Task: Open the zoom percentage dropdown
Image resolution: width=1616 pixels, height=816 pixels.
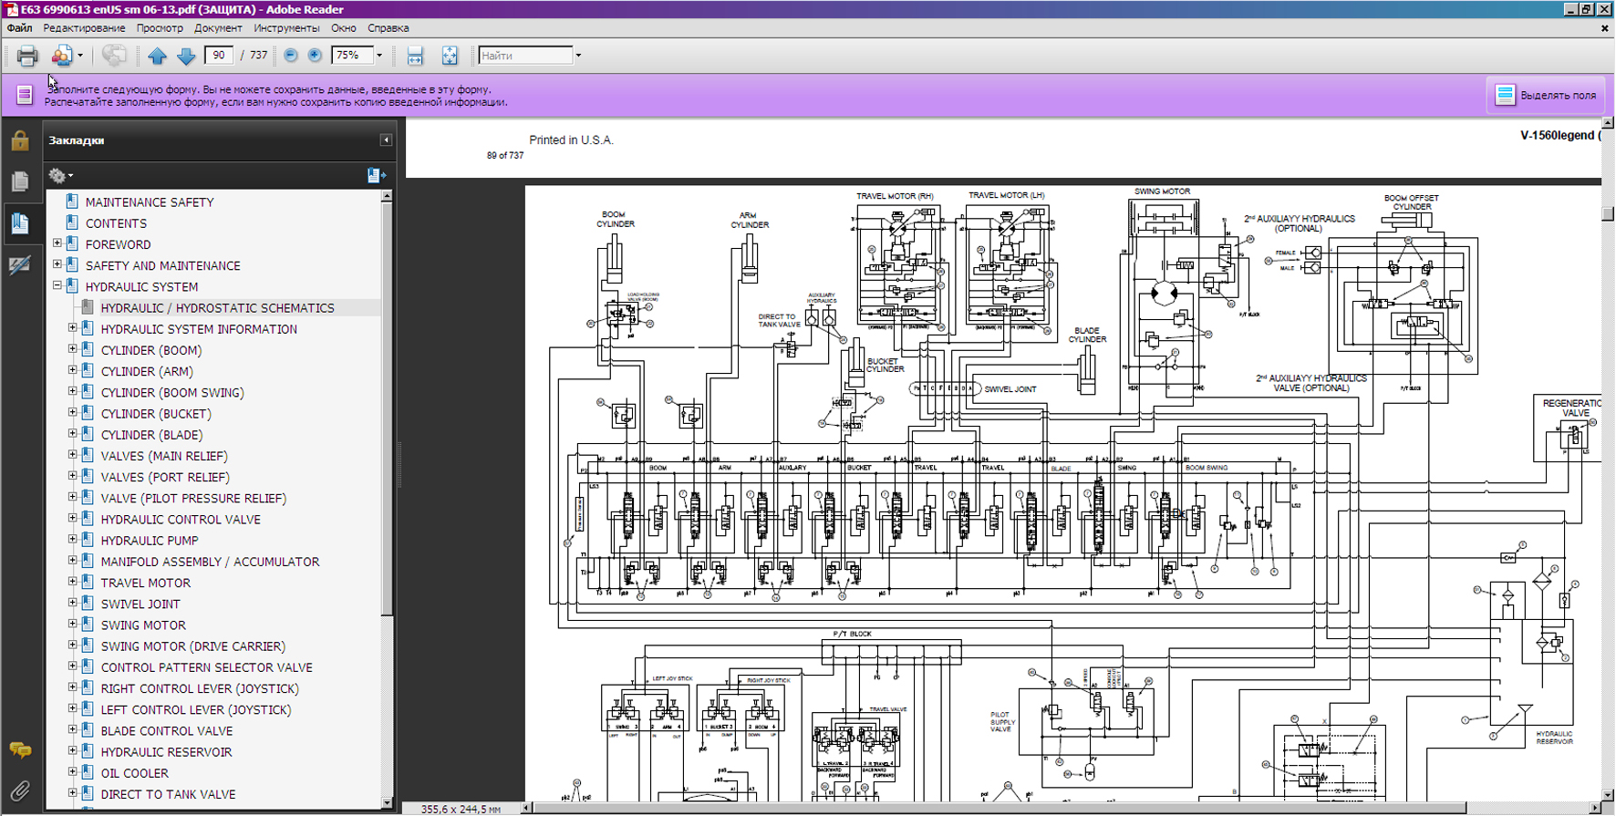Action: pyautogui.click(x=379, y=56)
